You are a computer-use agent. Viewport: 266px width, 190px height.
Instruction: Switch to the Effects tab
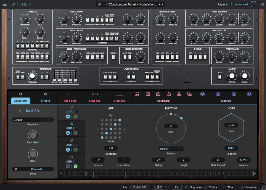click(x=45, y=101)
